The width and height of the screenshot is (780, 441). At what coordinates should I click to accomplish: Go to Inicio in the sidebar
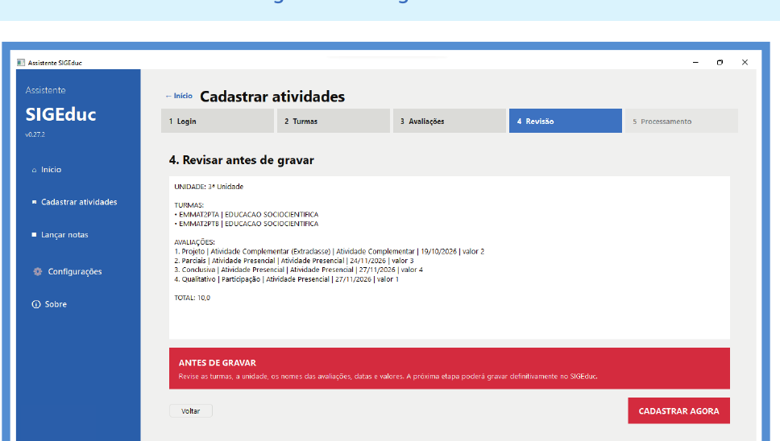point(52,169)
